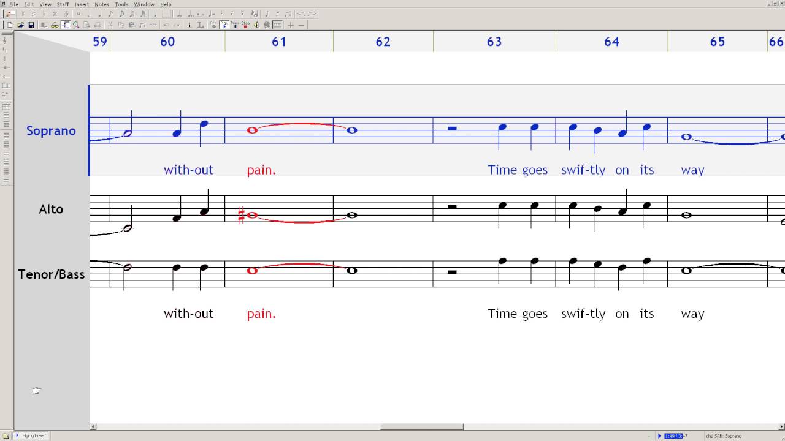Viewport: 785px width, 441px height.
Task: Click the decrescendo hairpin icon
Action: click(313, 13)
